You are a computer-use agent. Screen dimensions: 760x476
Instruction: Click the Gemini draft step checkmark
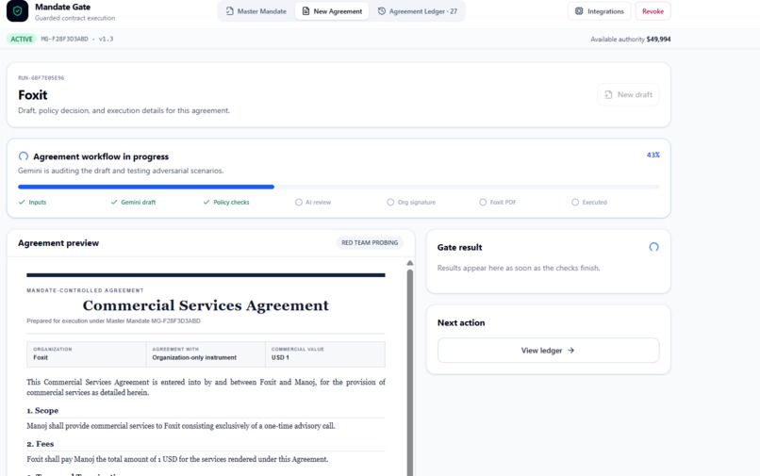coord(114,202)
